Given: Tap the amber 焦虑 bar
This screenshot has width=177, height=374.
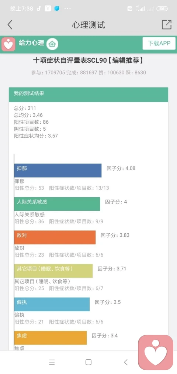Looking at the screenshot, I should [x=51, y=338].
